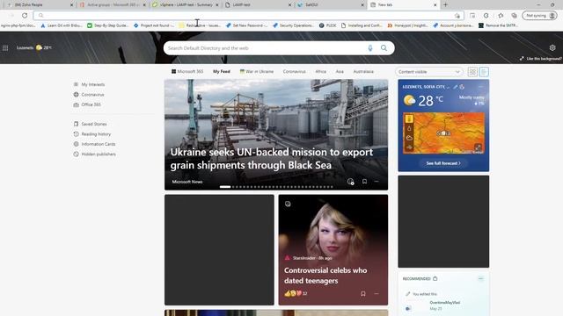Click the first dot of the carousel indicator
The width and height of the screenshot is (563, 316).
coord(225,187)
